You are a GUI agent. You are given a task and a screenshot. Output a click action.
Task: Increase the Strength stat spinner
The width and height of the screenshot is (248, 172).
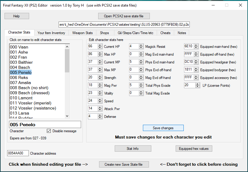pyautogui.click(x=100, y=76)
